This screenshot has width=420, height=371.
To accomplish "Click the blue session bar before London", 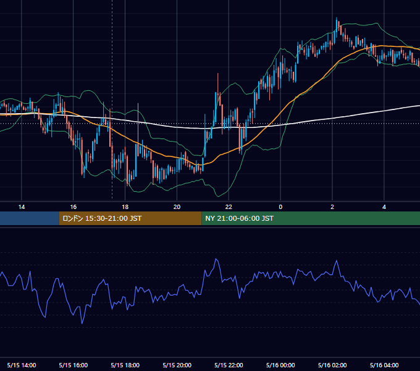I will coord(30,218).
